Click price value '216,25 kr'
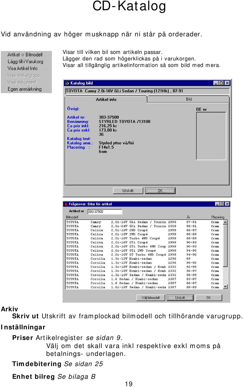 pyautogui.click(x=108, y=126)
